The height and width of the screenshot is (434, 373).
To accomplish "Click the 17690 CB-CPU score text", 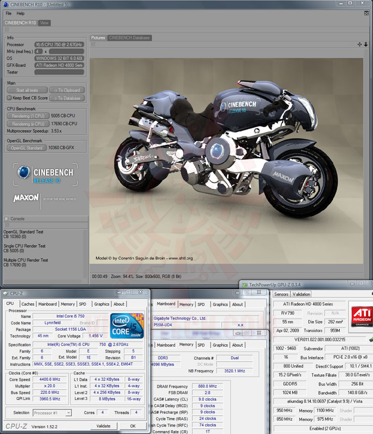I will (x=64, y=124).
